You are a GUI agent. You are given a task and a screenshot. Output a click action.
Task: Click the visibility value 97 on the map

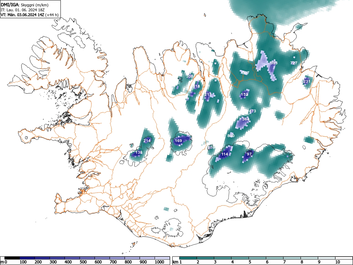[x=249, y=154]
